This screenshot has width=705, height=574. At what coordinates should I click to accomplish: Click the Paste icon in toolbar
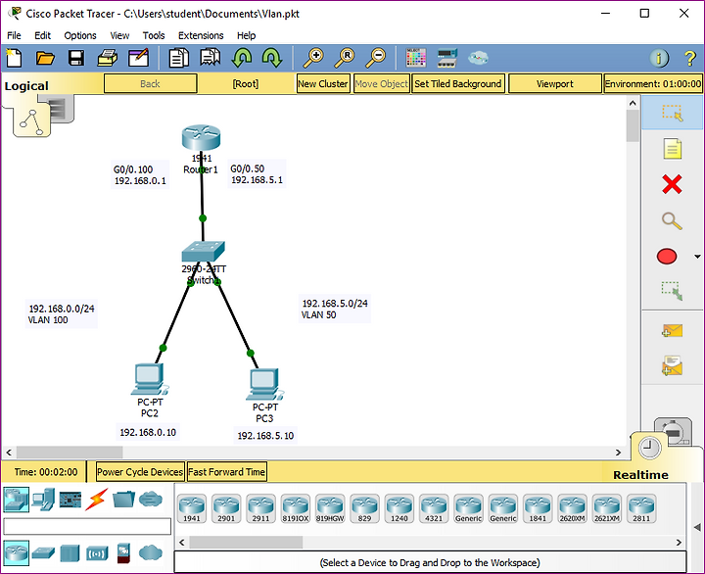(211, 58)
